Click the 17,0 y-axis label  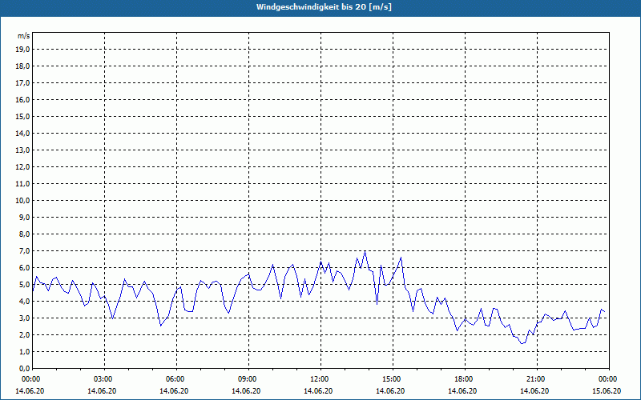[x=22, y=83]
